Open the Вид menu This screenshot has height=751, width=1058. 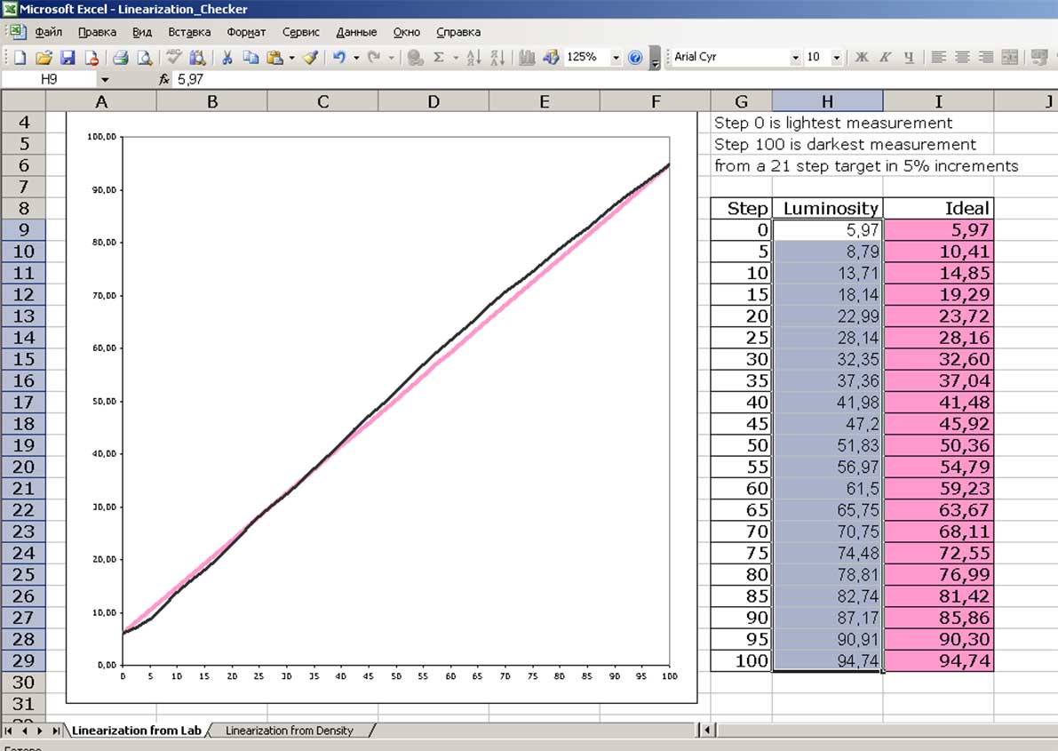(142, 32)
